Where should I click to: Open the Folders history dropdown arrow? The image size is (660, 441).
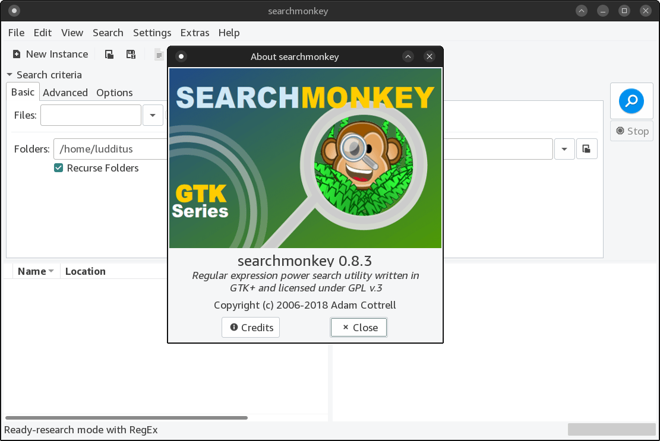pos(564,149)
